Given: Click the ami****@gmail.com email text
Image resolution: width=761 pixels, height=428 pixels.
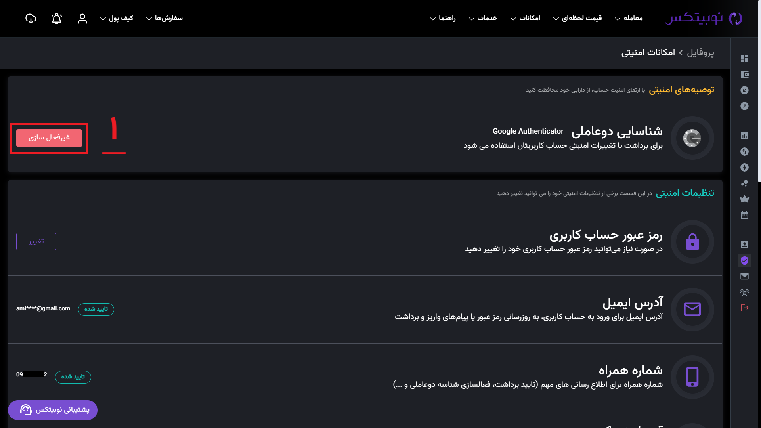Looking at the screenshot, I should (43, 308).
